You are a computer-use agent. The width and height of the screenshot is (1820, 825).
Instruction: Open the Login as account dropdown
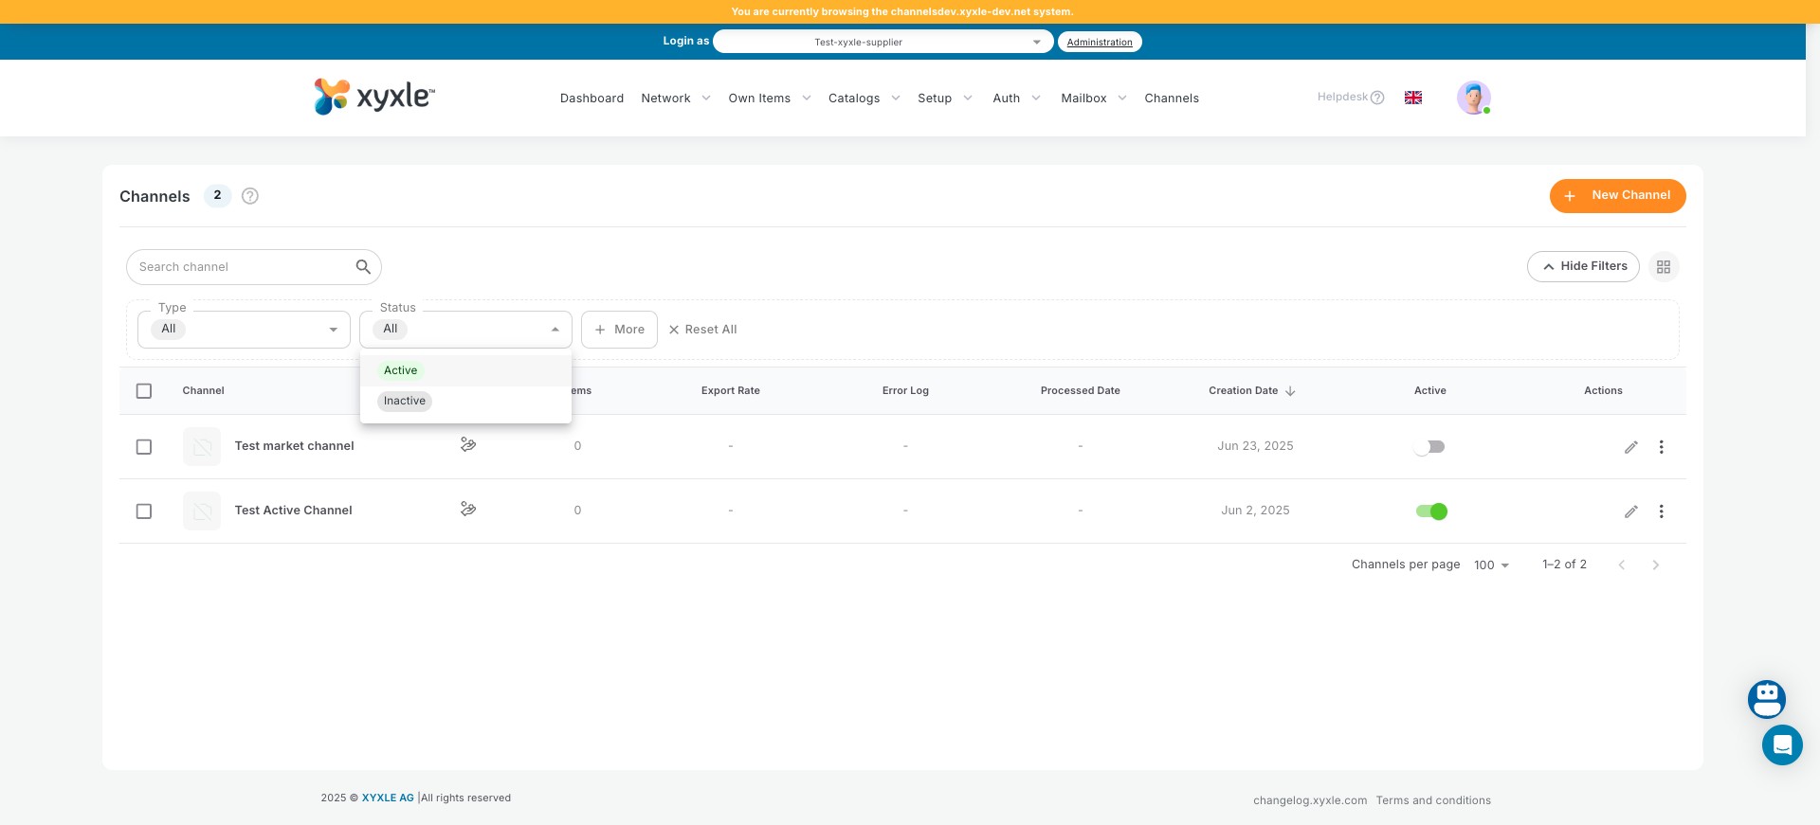point(883,42)
